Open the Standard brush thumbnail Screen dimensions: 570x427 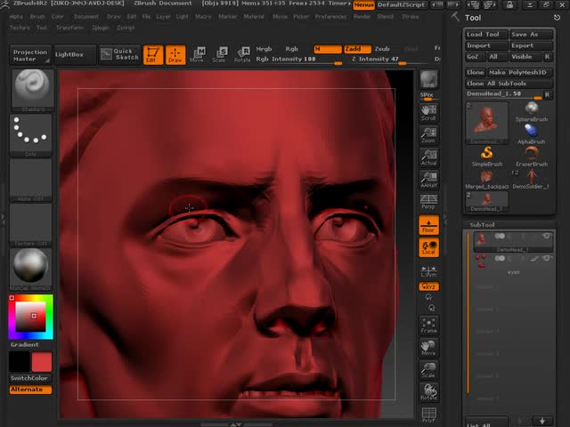pyautogui.click(x=32, y=91)
